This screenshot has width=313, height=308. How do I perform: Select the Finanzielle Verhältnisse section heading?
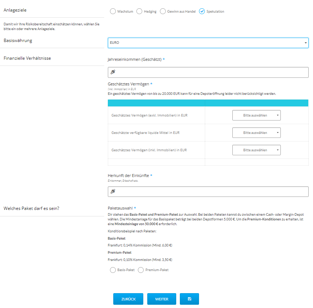27,58
